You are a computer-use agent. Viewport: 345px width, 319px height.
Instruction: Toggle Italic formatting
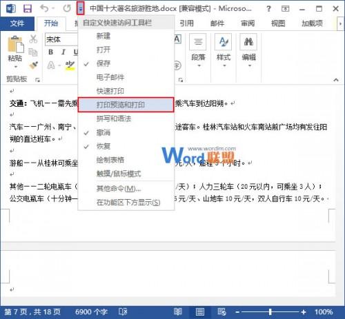click(63, 52)
